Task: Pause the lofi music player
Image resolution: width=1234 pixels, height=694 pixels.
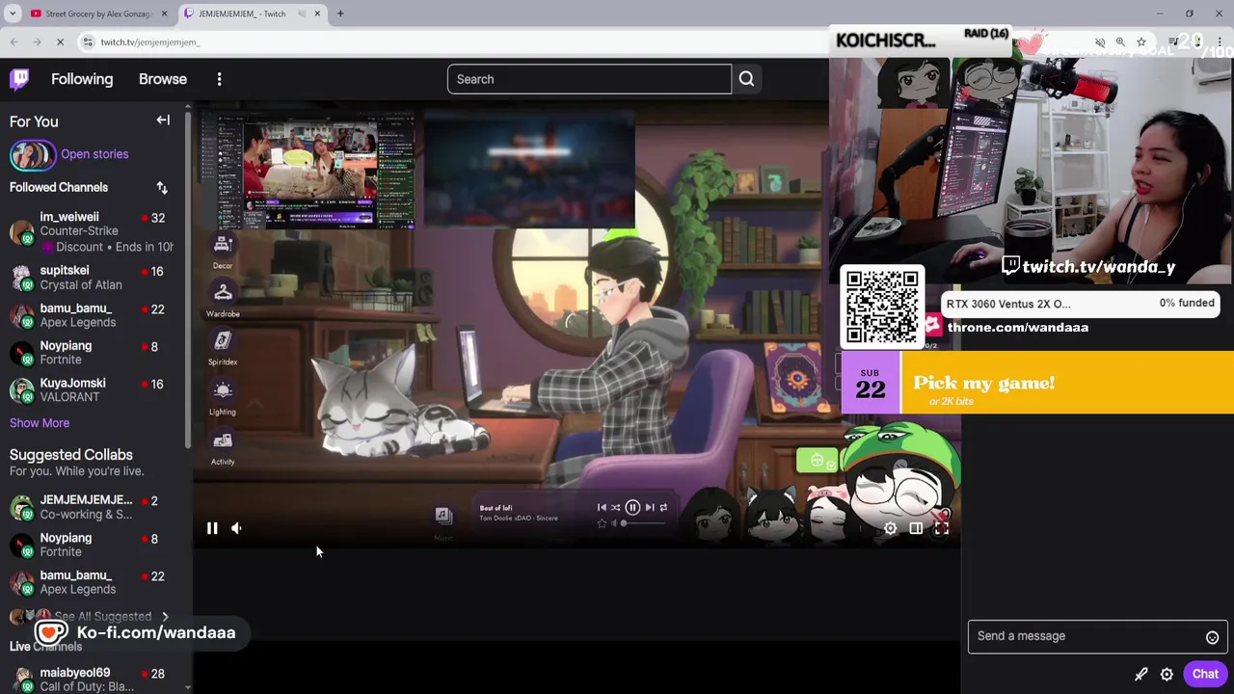Action: [x=632, y=507]
